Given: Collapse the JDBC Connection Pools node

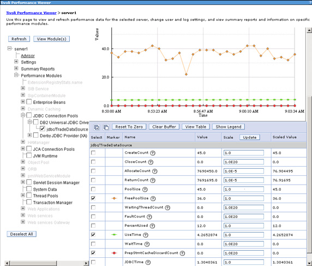Looking at the screenshot, I should coord(23,115).
